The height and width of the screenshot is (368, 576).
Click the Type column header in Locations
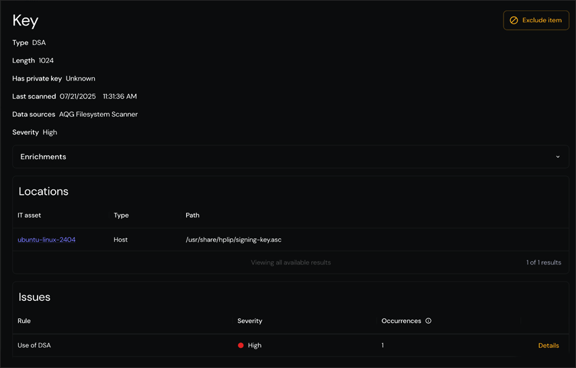click(x=121, y=216)
